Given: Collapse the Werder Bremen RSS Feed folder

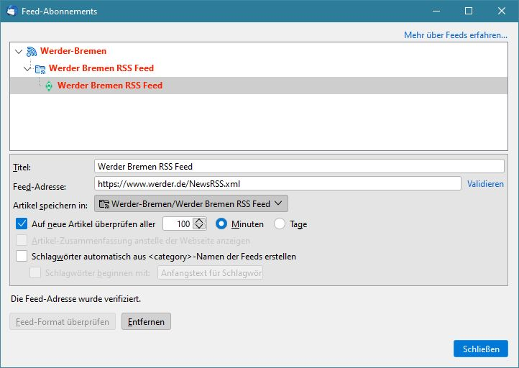Looking at the screenshot, I should (27, 68).
